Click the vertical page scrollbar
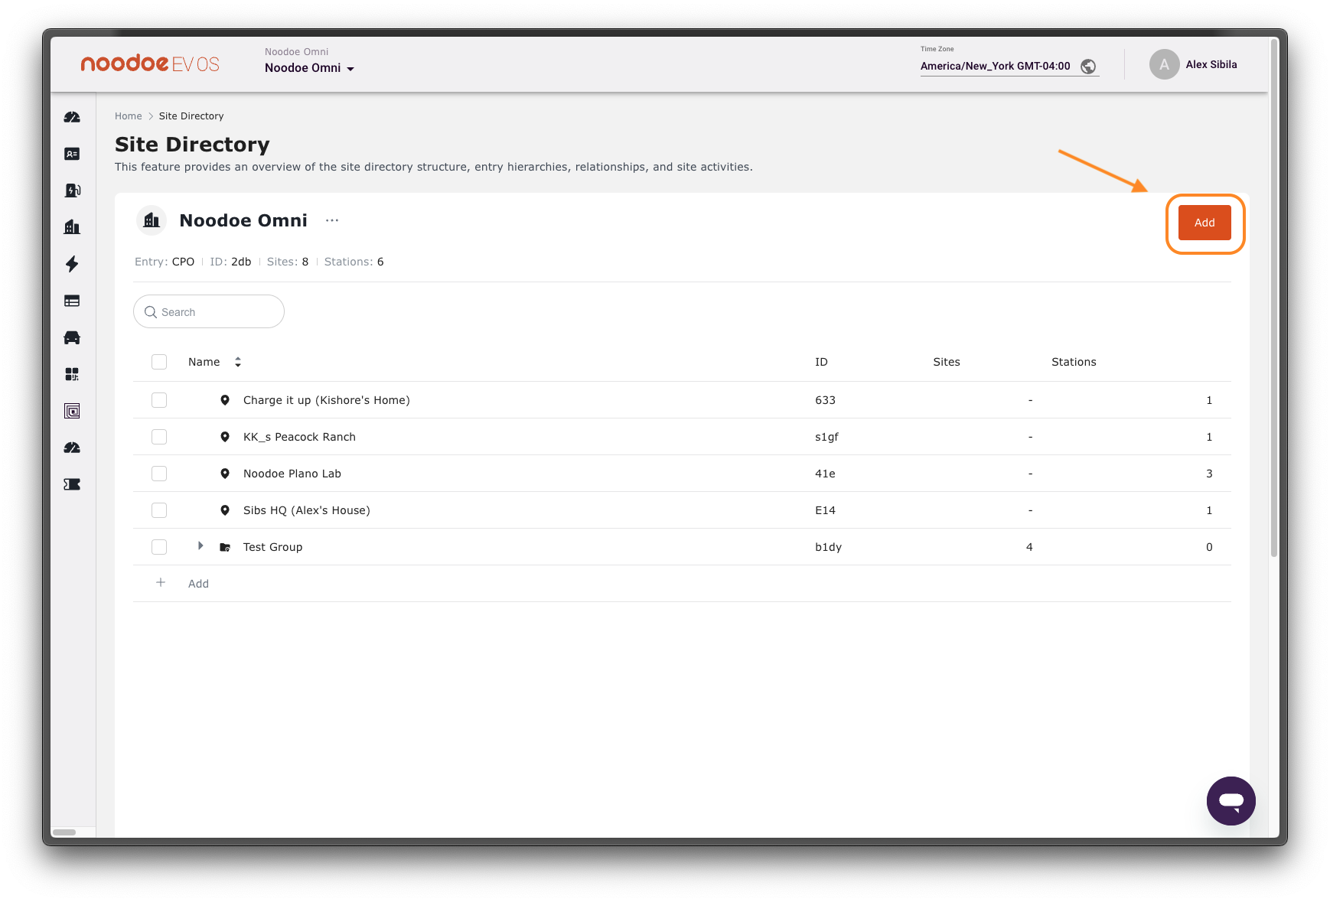Viewport: 1330px width, 902px height. (x=1273, y=306)
